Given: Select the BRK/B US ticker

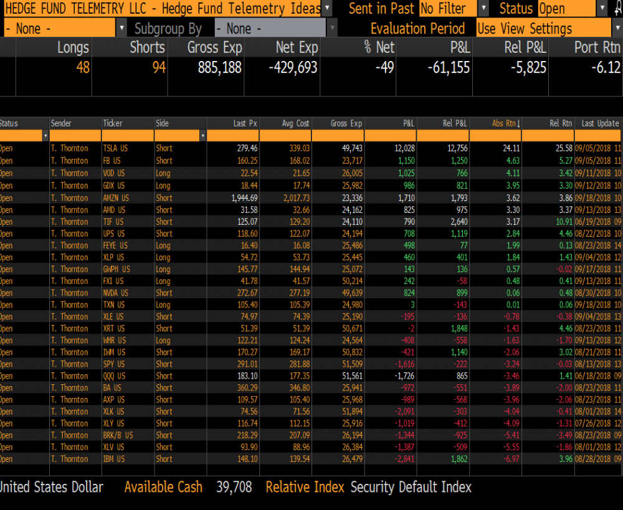Looking at the screenshot, I should [118, 435].
